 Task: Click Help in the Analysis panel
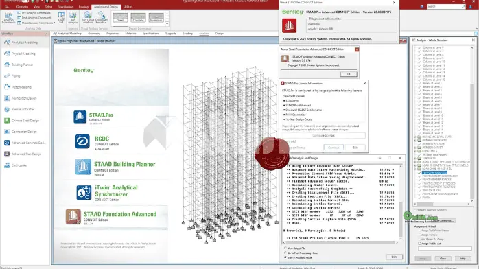[x=463, y=258]
